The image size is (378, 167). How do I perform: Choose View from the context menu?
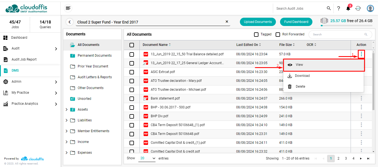click(324, 65)
